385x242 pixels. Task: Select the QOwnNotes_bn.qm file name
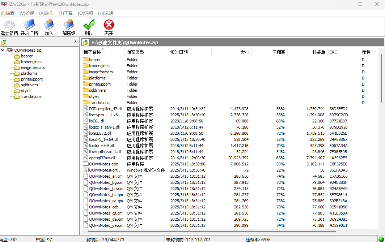(x=106, y=189)
